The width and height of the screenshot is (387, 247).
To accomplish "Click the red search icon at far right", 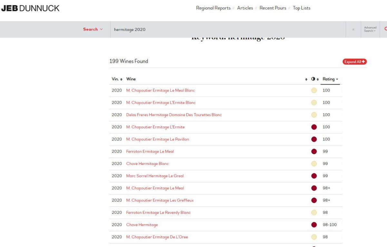I will point(385,29).
